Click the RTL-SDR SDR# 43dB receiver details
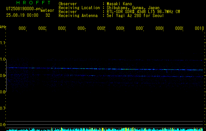This screenshot has width=206, height=131. click(143, 12)
